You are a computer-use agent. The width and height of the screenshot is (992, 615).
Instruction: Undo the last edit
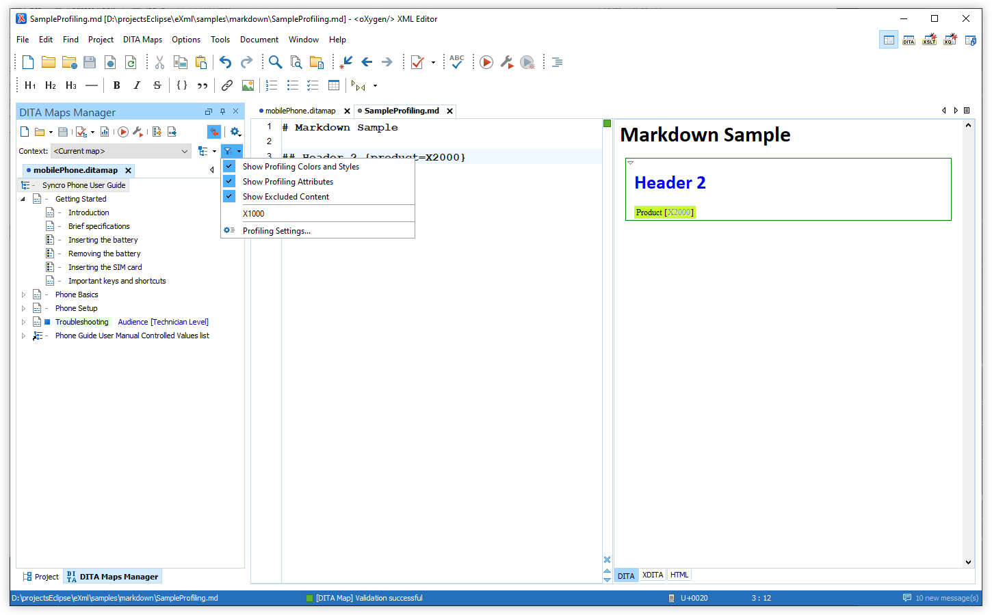point(225,62)
